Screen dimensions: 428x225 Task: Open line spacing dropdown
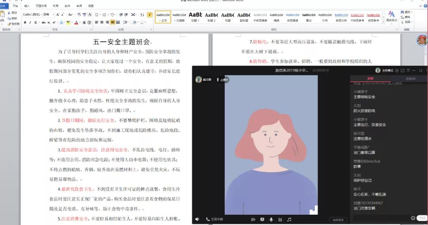(126, 22)
